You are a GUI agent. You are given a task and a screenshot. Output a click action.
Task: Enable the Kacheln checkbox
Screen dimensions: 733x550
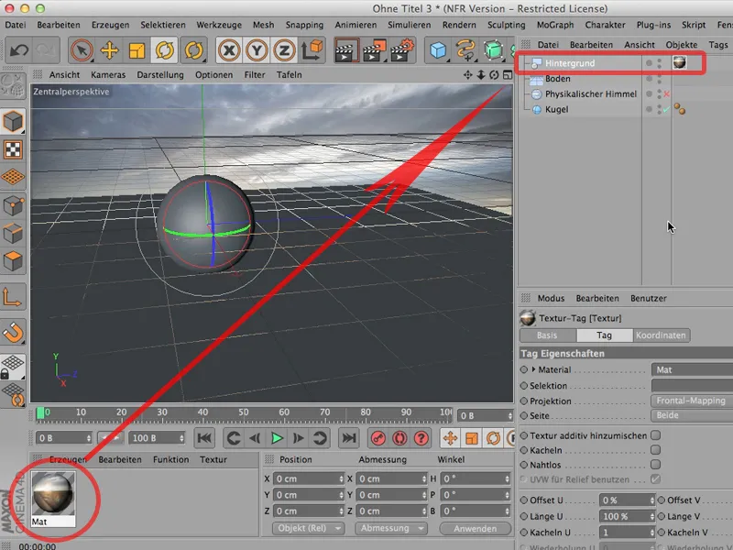(x=656, y=450)
